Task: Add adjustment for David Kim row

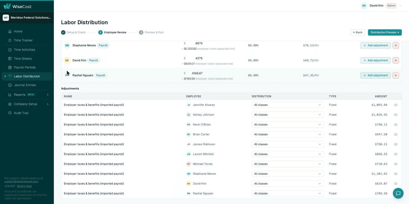Action: point(375,60)
